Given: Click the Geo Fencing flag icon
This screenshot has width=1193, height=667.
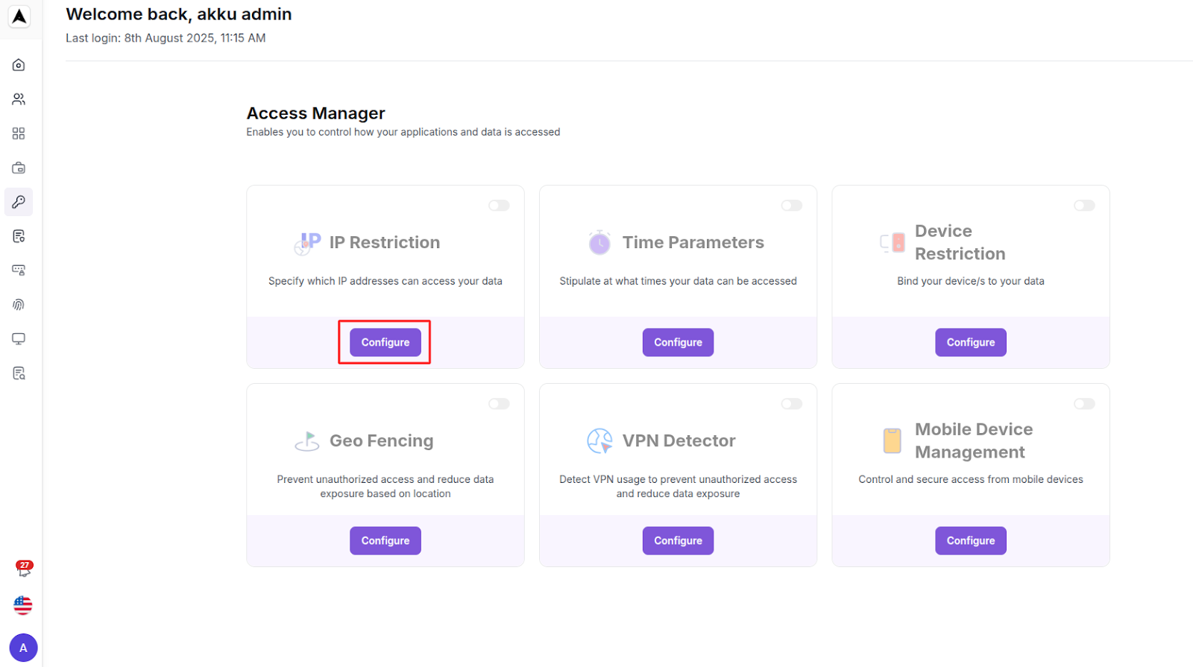Looking at the screenshot, I should click(x=307, y=441).
